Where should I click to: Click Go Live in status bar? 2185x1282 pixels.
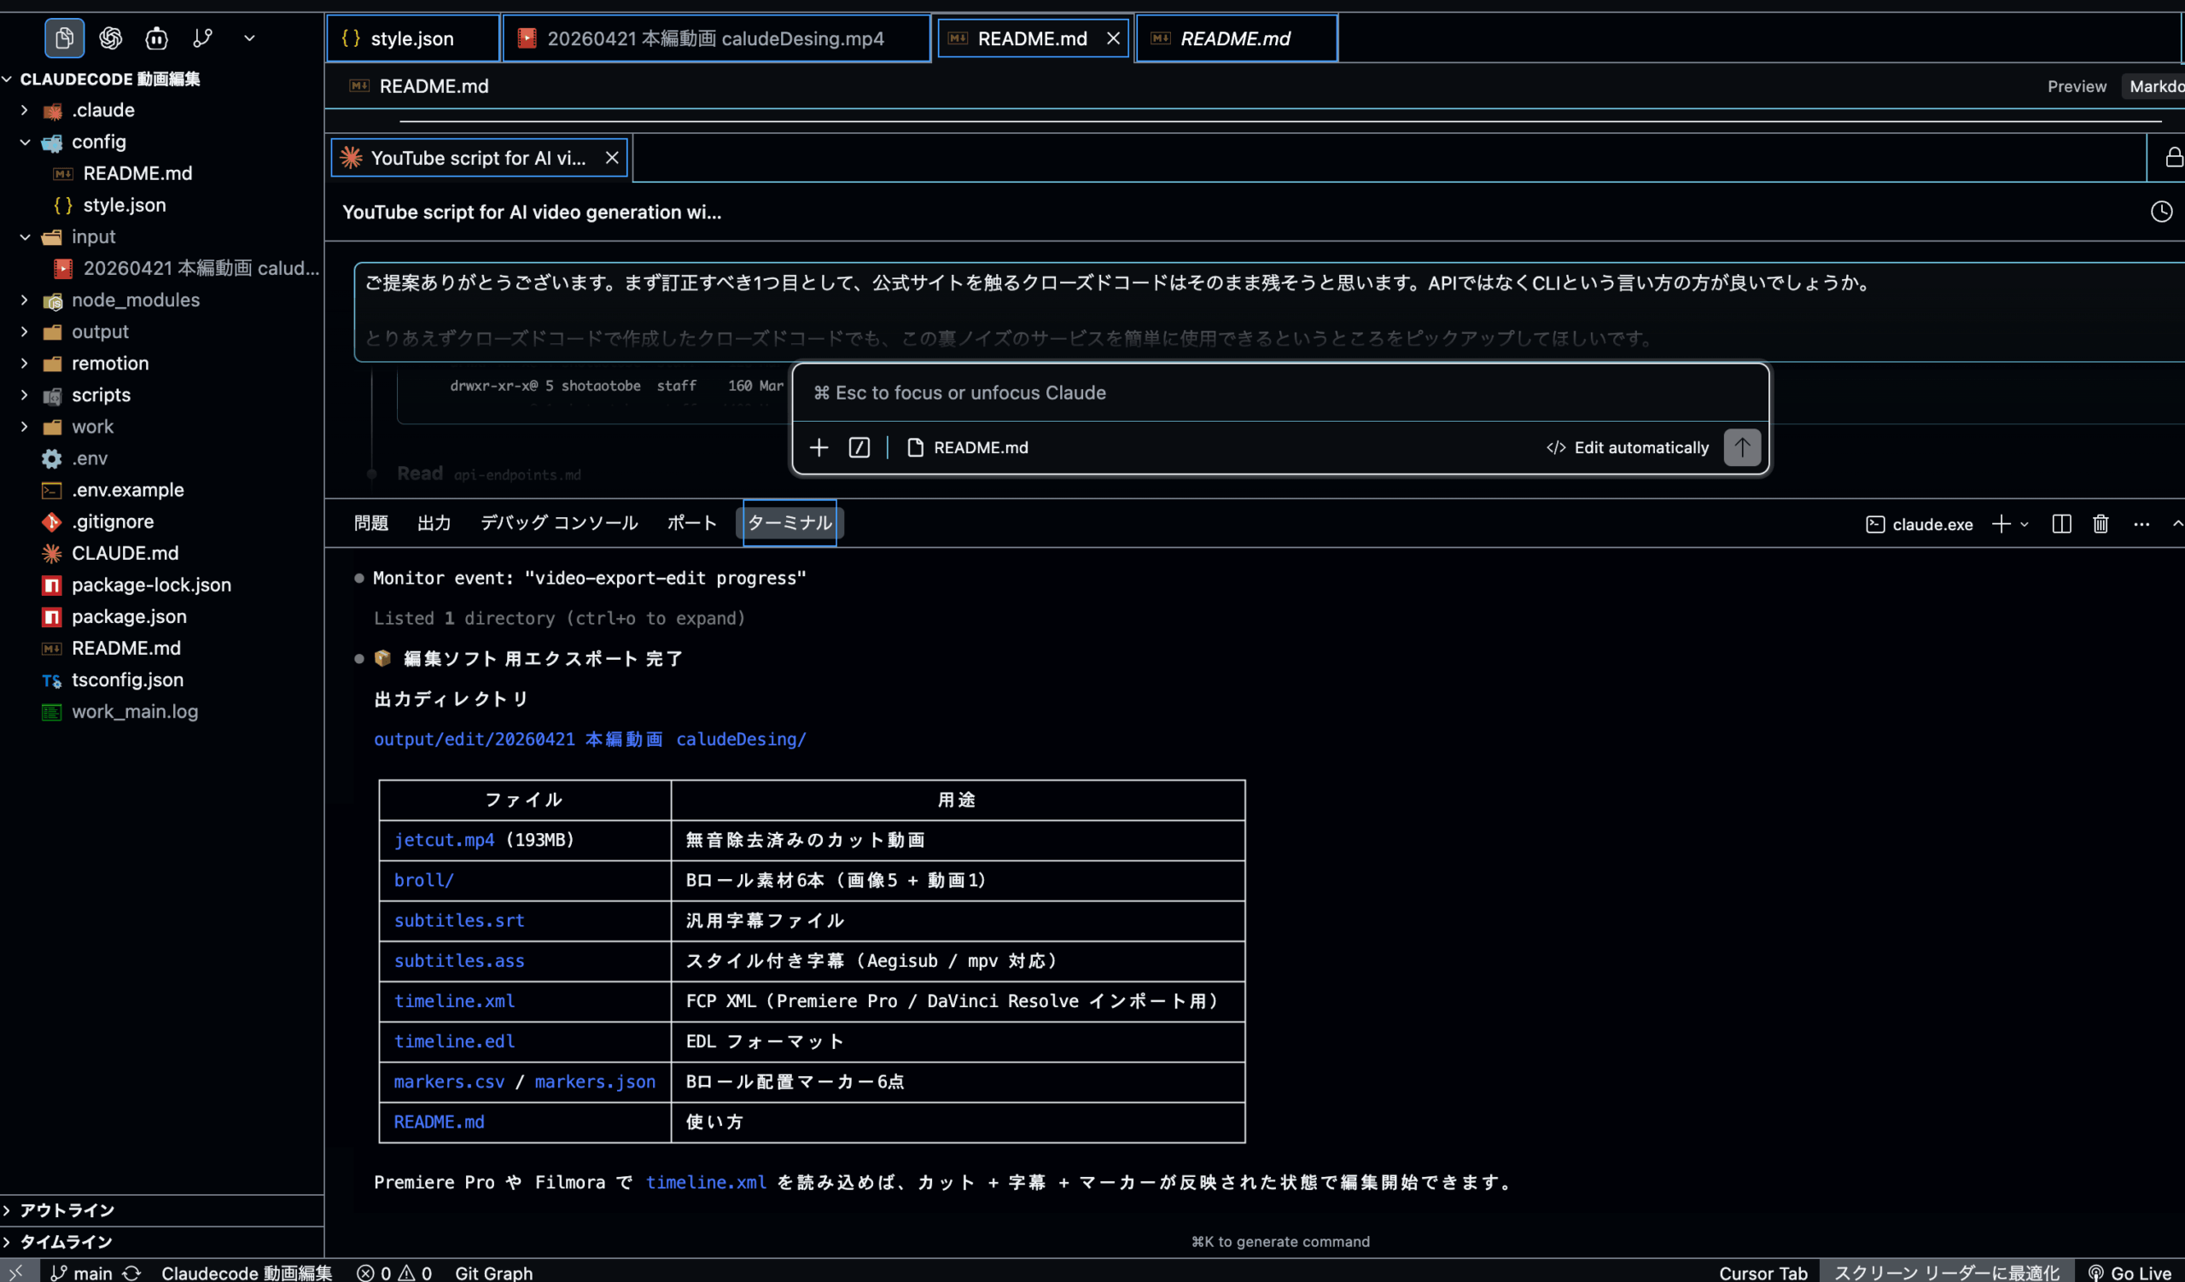(2130, 1273)
